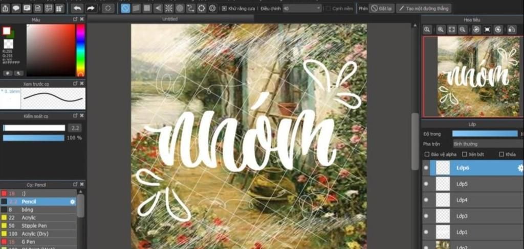Click the Đặt lại reset button

[382, 9]
